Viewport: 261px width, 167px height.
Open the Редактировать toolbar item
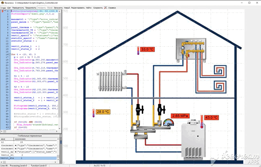(x=78, y=8)
